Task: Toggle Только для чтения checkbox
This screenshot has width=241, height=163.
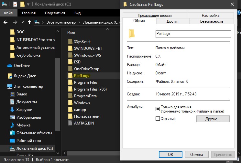Action: click(x=158, y=109)
